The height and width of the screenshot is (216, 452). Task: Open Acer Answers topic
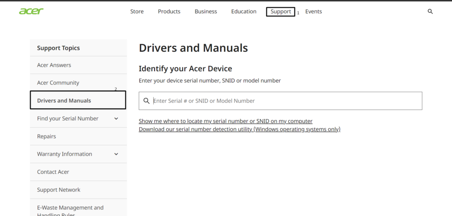54,65
